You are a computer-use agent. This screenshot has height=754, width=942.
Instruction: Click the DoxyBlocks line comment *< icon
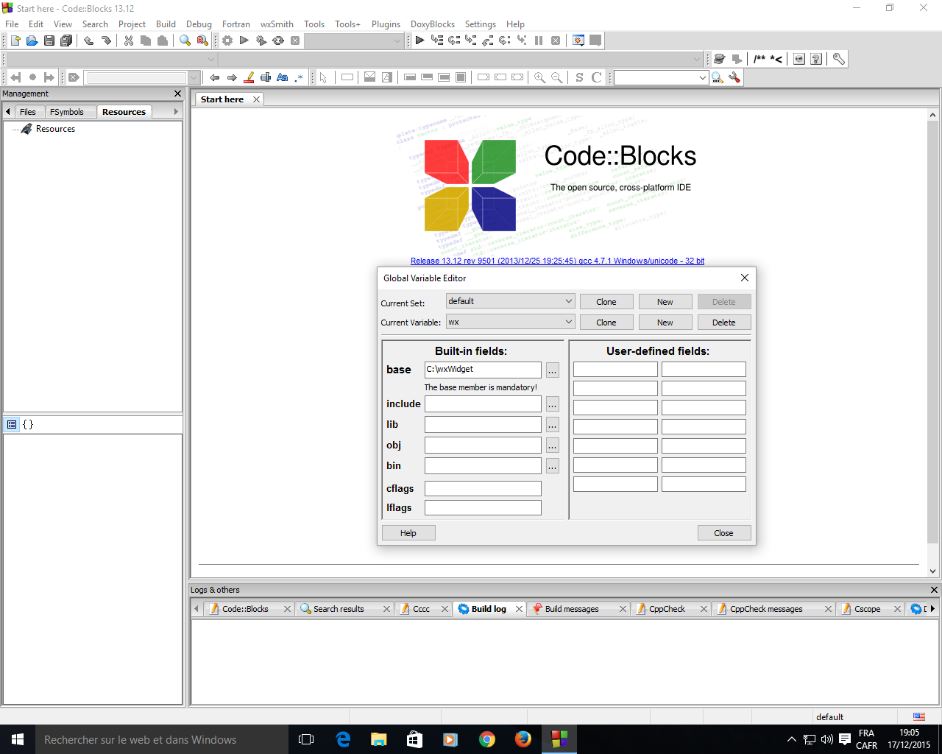point(776,59)
